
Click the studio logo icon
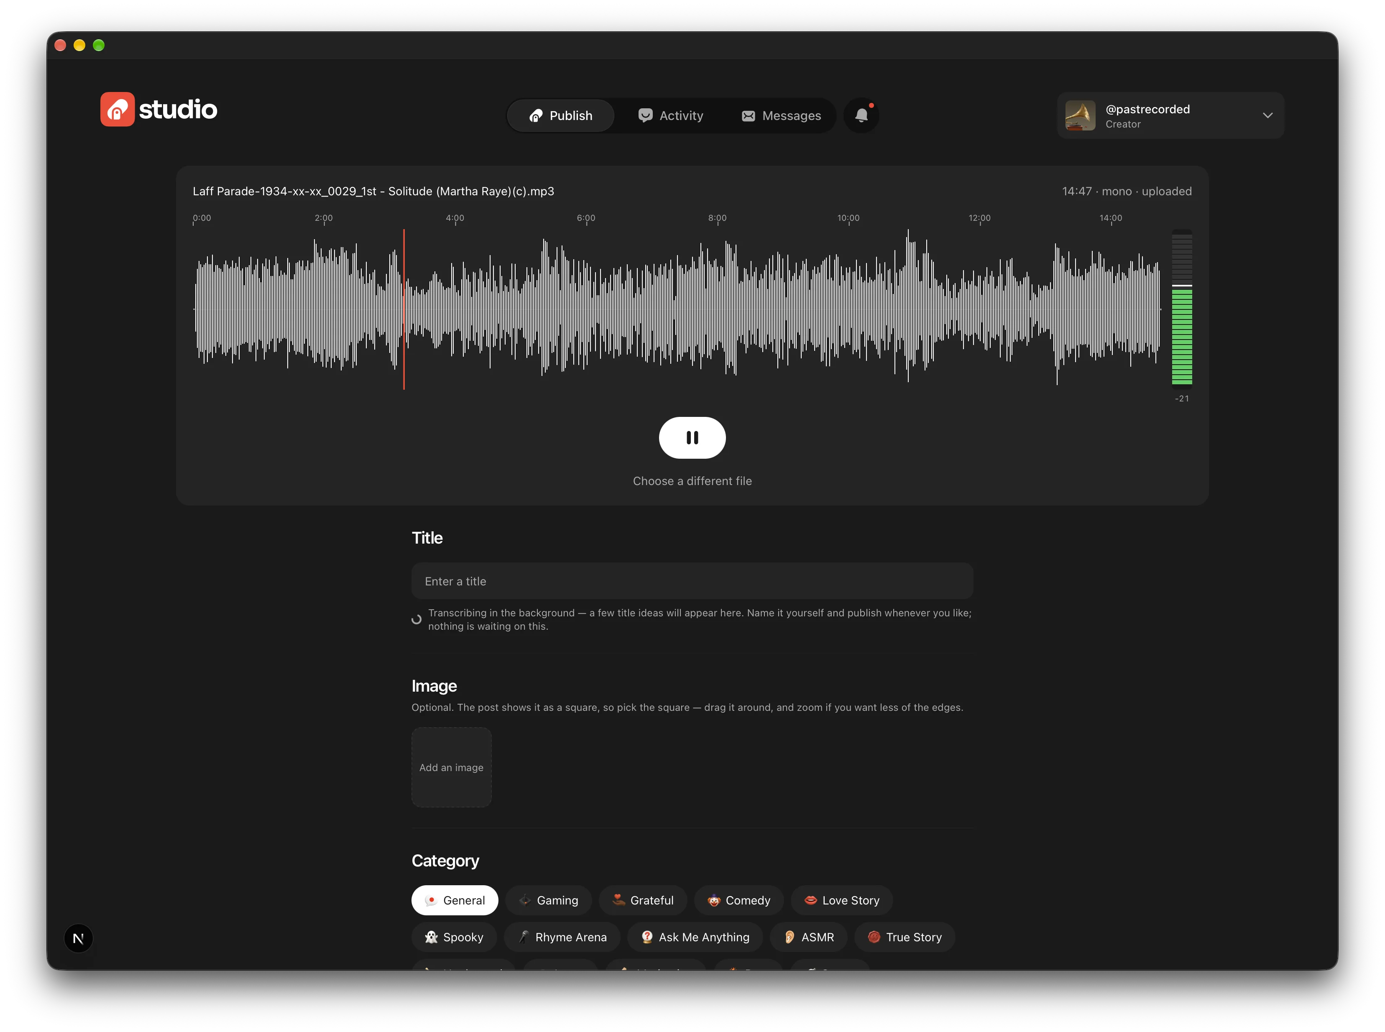(x=118, y=109)
